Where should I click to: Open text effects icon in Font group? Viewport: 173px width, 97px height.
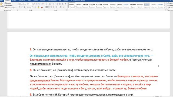[35, 7]
